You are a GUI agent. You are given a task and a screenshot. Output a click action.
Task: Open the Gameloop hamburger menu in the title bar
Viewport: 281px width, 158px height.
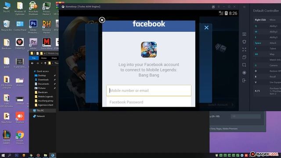(219, 7)
